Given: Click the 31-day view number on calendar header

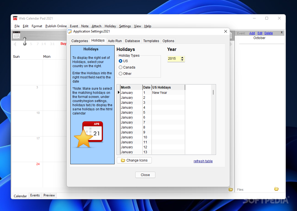Looking at the screenshot, I should pos(52,44).
